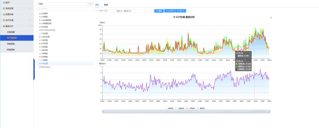Click right handle of chart zoom slider
Image resolution: width=319 pixels, height=128 pixels.
click(x=270, y=112)
